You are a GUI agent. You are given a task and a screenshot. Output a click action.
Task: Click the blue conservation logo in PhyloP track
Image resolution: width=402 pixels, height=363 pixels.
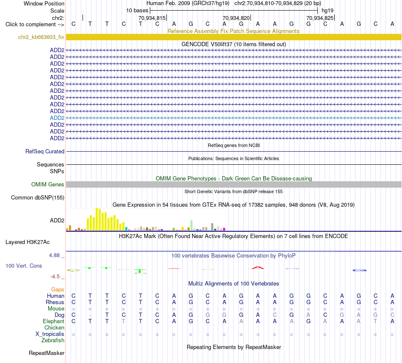(359, 270)
